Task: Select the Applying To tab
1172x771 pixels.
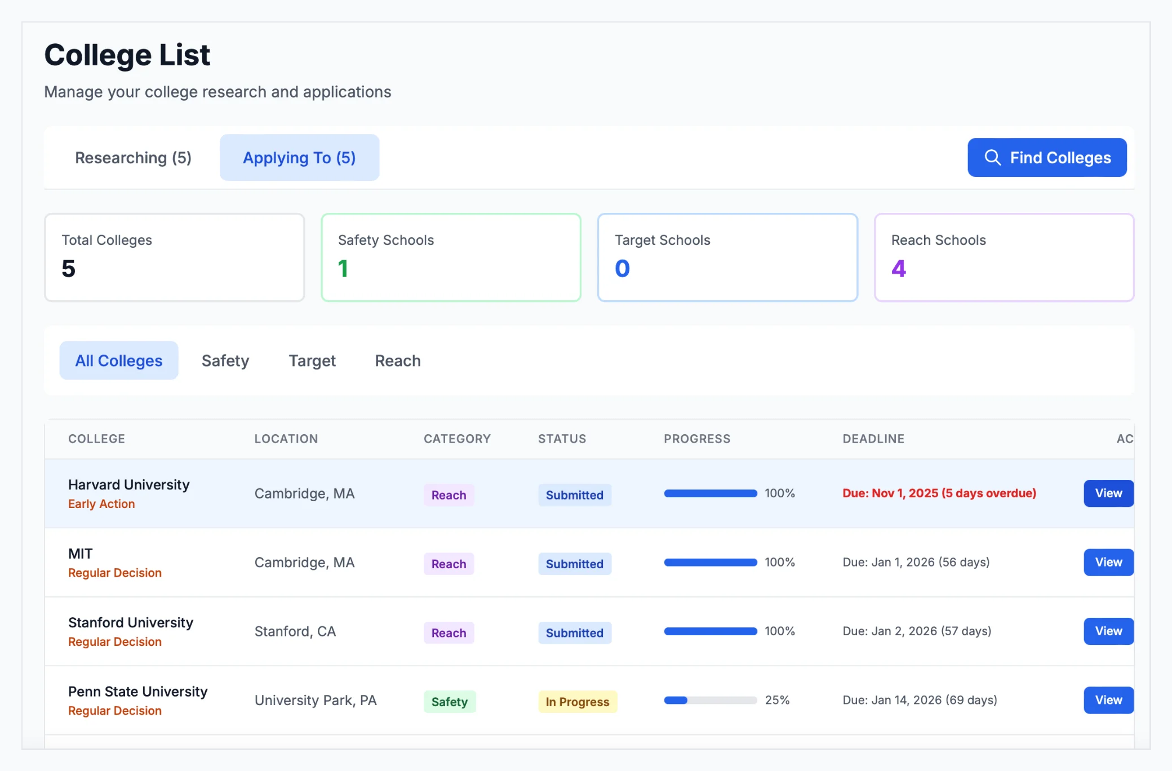Action: coord(299,158)
